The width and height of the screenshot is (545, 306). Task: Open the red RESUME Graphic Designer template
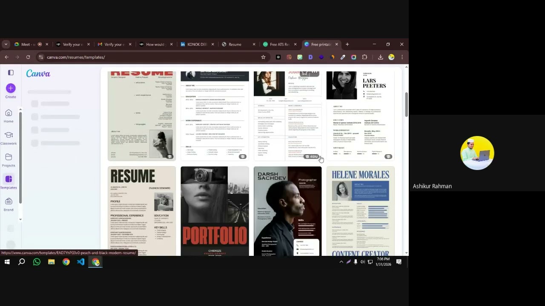pos(142,116)
